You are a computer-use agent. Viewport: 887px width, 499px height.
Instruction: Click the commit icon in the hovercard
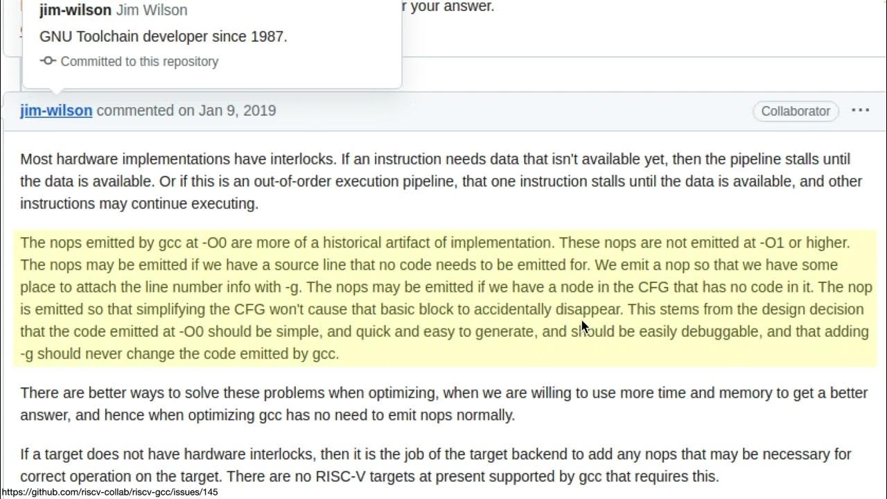click(47, 61)
